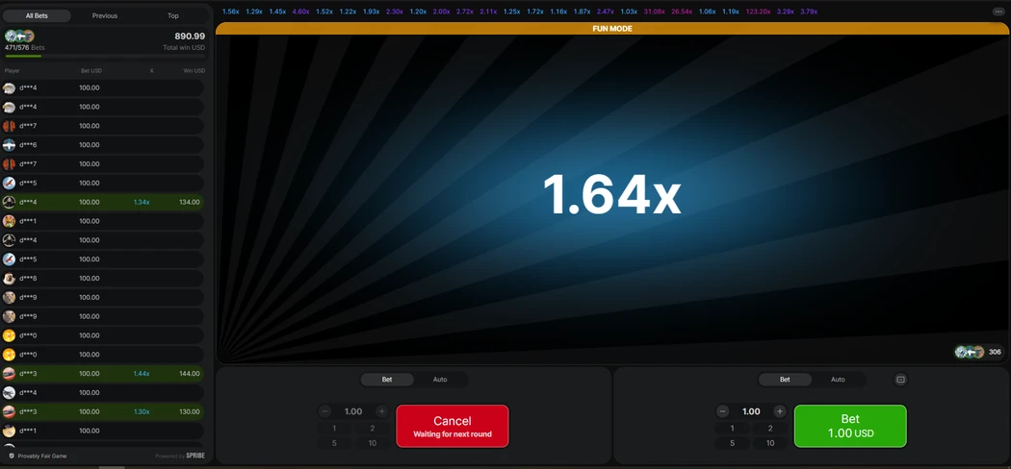Click the online players avatars near 306
Screen dimensions: 1011x469
pyautogui.click(x=969, y=352)
